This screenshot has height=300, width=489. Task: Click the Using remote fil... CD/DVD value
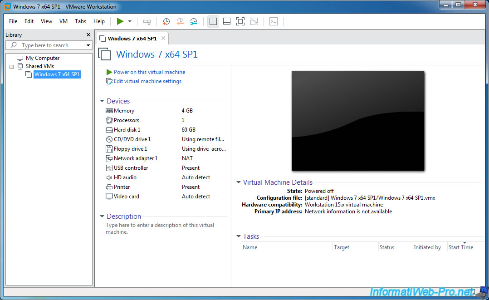[x=203, y=139]
